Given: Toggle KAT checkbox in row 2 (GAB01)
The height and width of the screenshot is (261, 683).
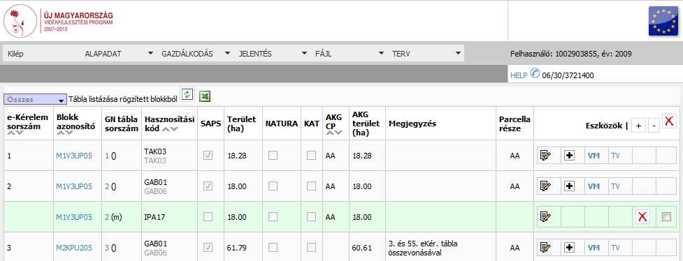Looking at the screenshot, I should point(312,186).
